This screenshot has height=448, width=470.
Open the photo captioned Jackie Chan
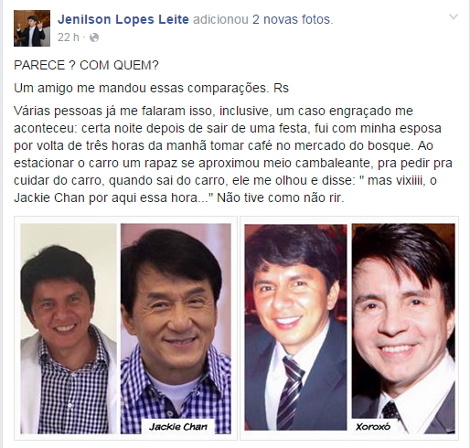[176, 328]
